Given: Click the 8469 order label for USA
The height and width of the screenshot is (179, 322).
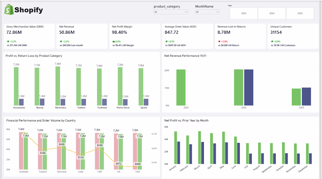Looking at the screenshot, I should [137, 164].
